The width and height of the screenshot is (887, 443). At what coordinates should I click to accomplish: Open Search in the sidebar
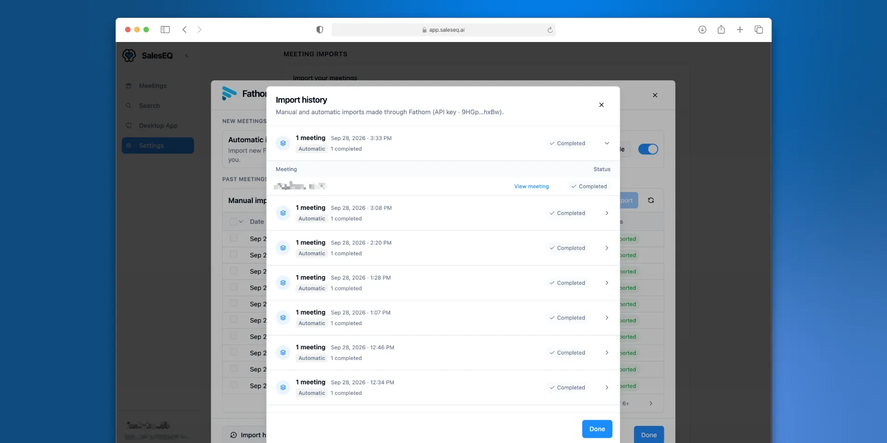tap(158, 106)
